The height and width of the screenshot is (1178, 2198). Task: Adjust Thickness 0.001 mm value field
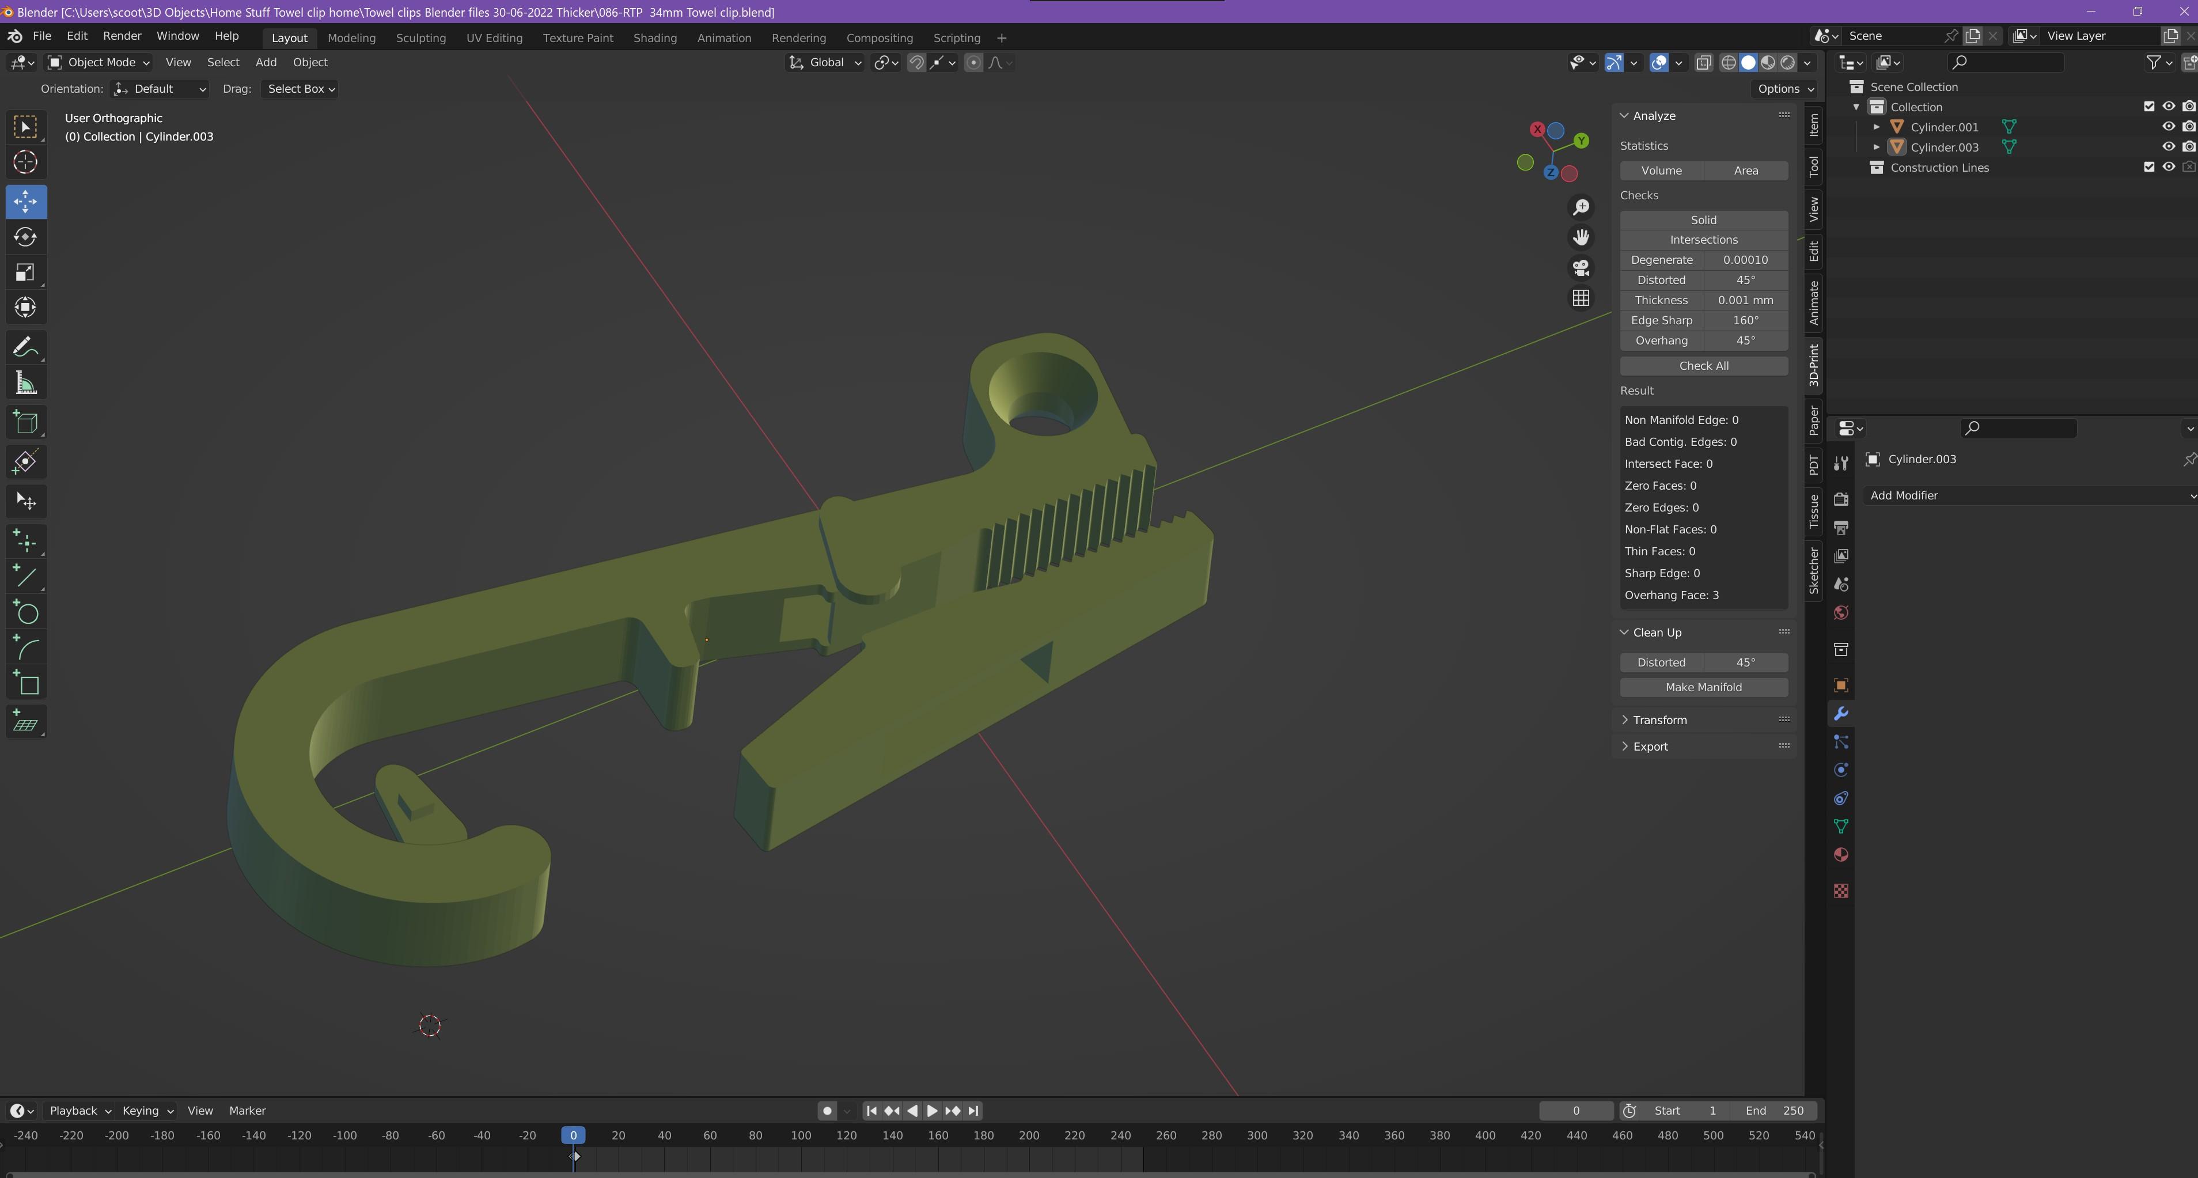[1746, 301]
